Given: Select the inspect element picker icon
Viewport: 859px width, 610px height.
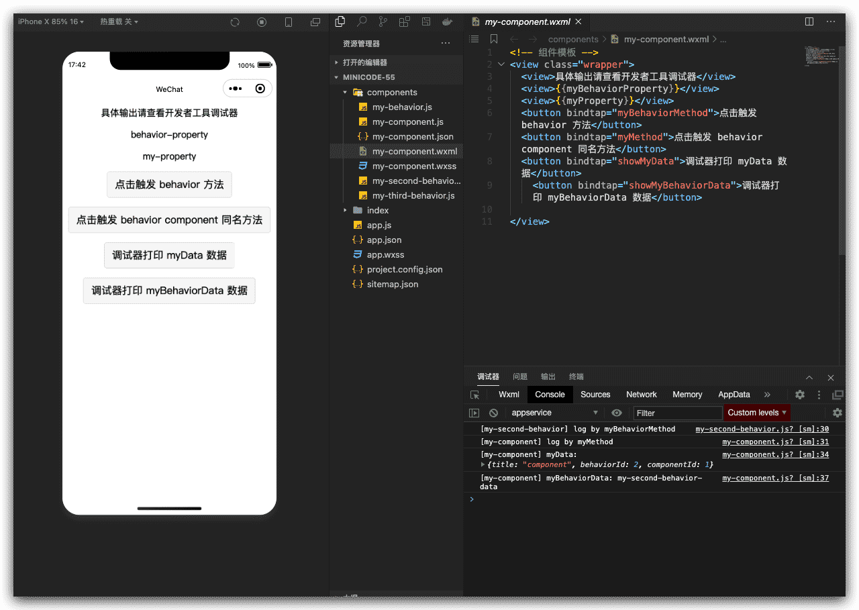Looking at the screenshot, I should (475, 395).
